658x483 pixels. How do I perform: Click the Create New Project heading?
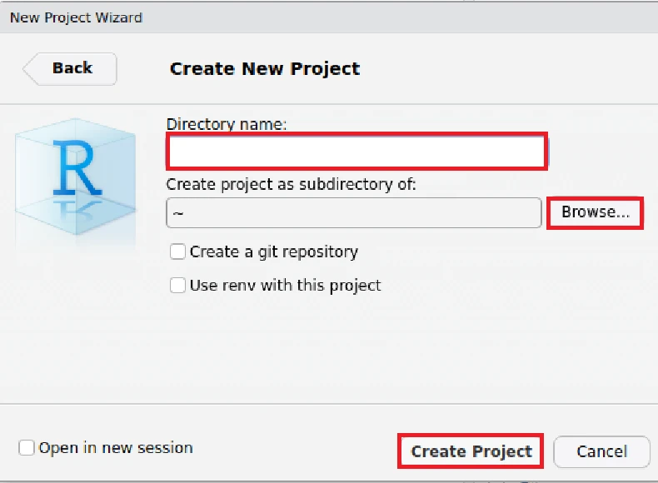coord(265,69)
